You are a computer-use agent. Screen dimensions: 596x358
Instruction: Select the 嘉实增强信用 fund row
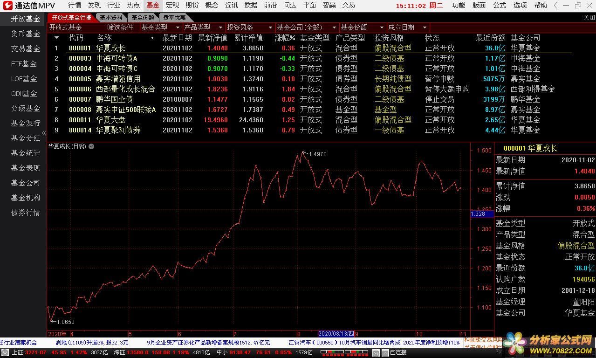tap(310, 79)
